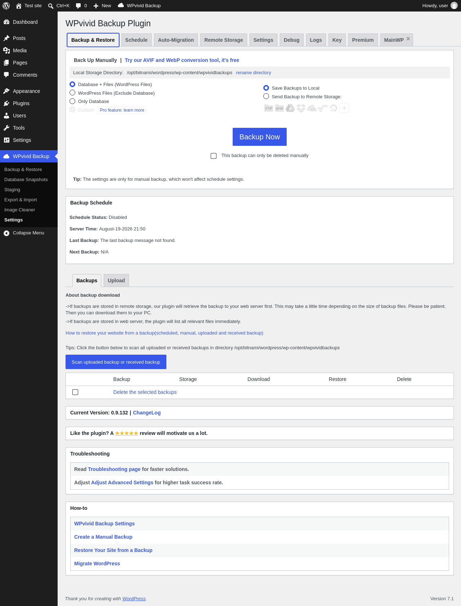Open Dashboard from the sidebar
Screen dimensions: 461x606
(29, 22)
